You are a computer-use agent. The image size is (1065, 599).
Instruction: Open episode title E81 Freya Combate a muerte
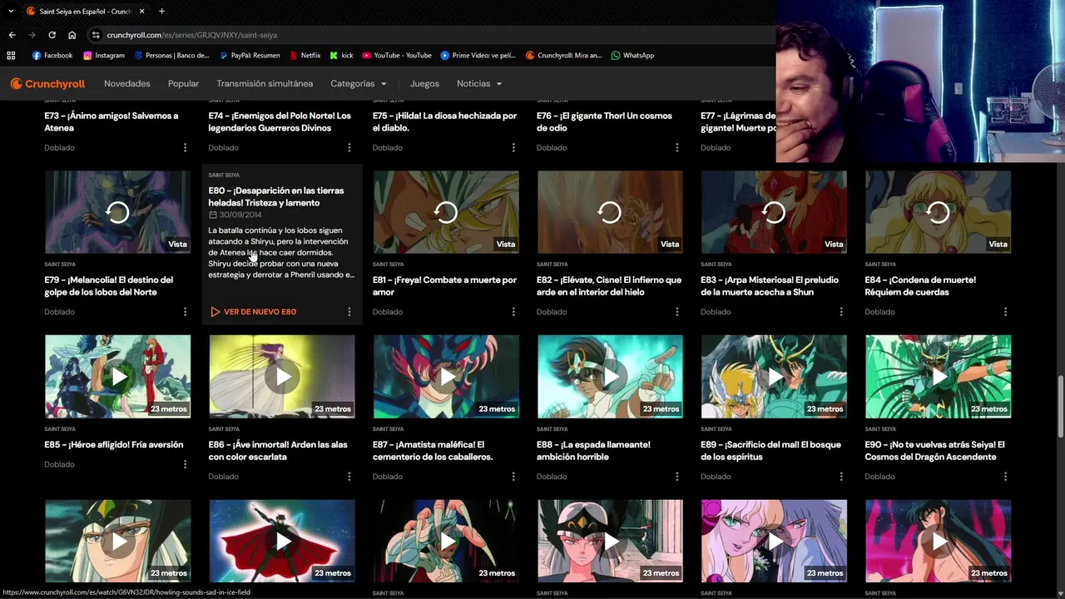tap(444, 286)
